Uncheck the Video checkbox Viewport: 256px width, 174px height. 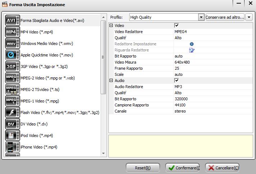click(x=177, y=26)
